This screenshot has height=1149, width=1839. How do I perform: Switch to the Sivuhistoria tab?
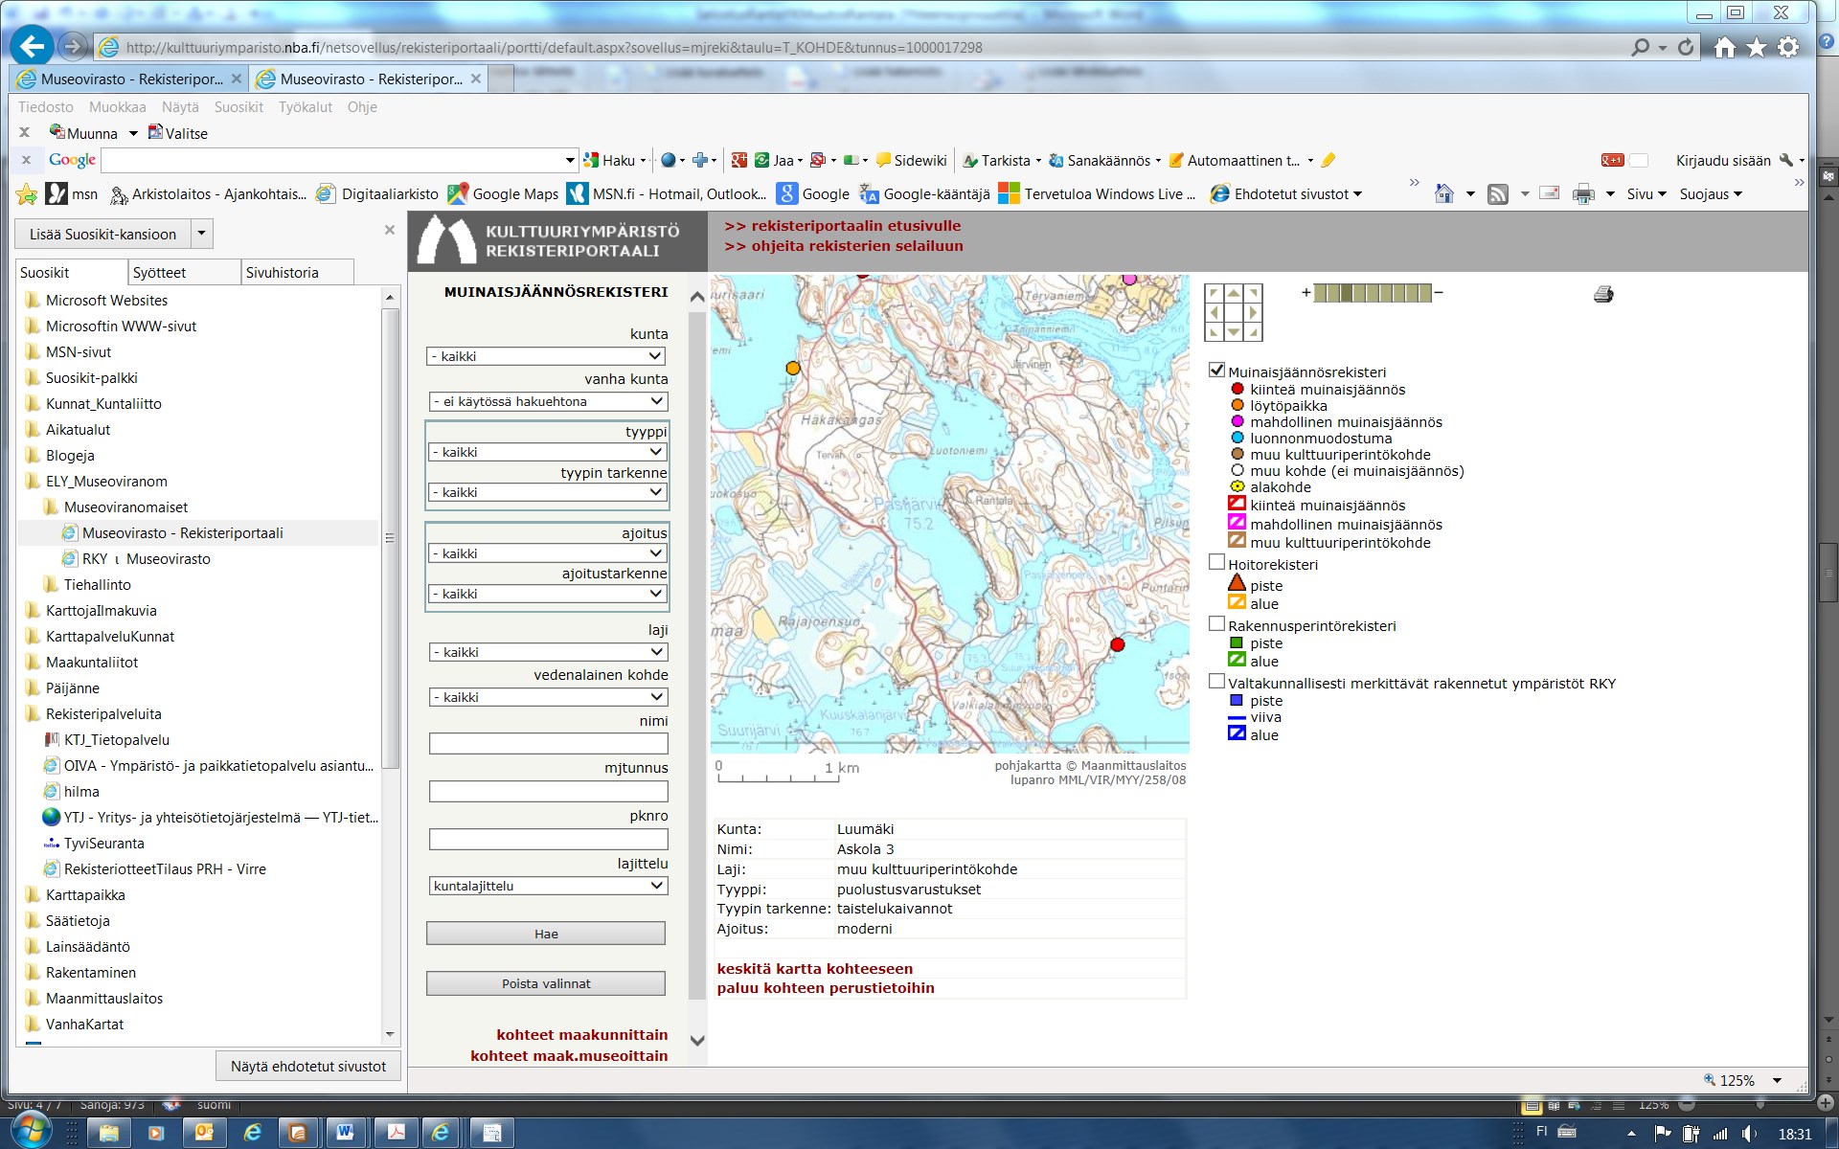pos(297,272)
